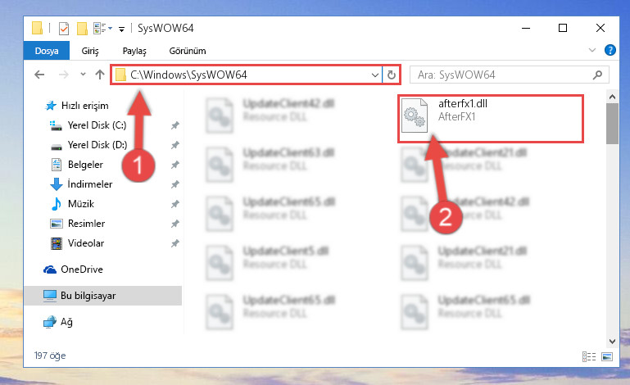
Task: Switch to large thumbnails view icon
Action: (607, 356)
